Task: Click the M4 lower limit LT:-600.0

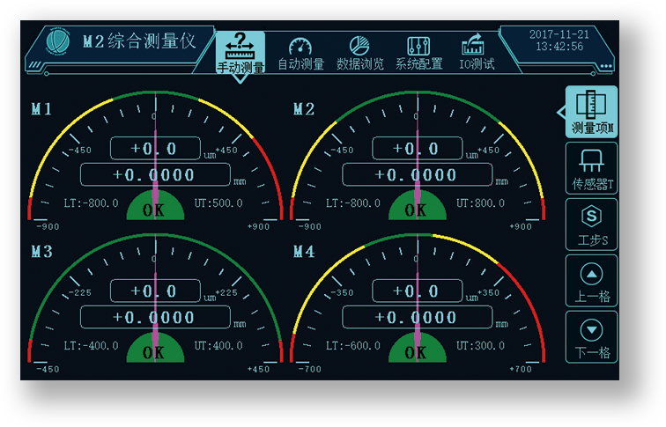Action: 353,346
